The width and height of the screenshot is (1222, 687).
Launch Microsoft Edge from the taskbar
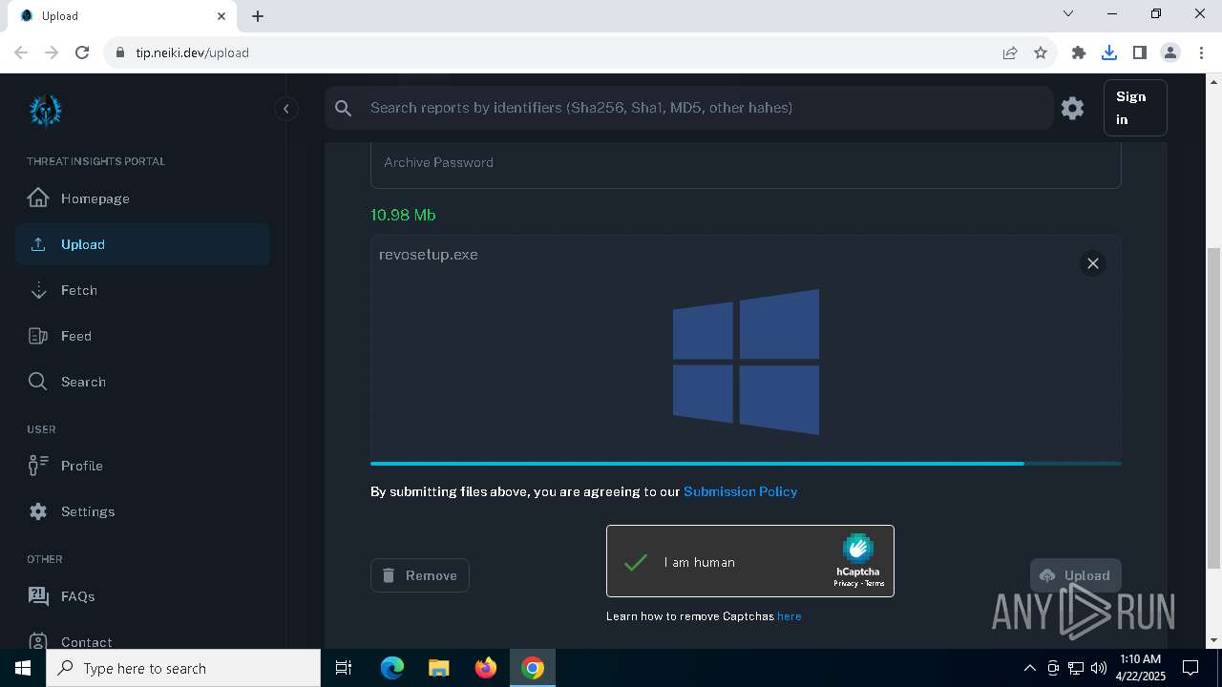click(392, 668)
